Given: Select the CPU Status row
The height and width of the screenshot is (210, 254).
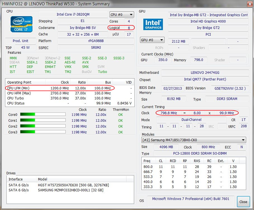Looking at the screenshot, I should [x=70, y=103].
